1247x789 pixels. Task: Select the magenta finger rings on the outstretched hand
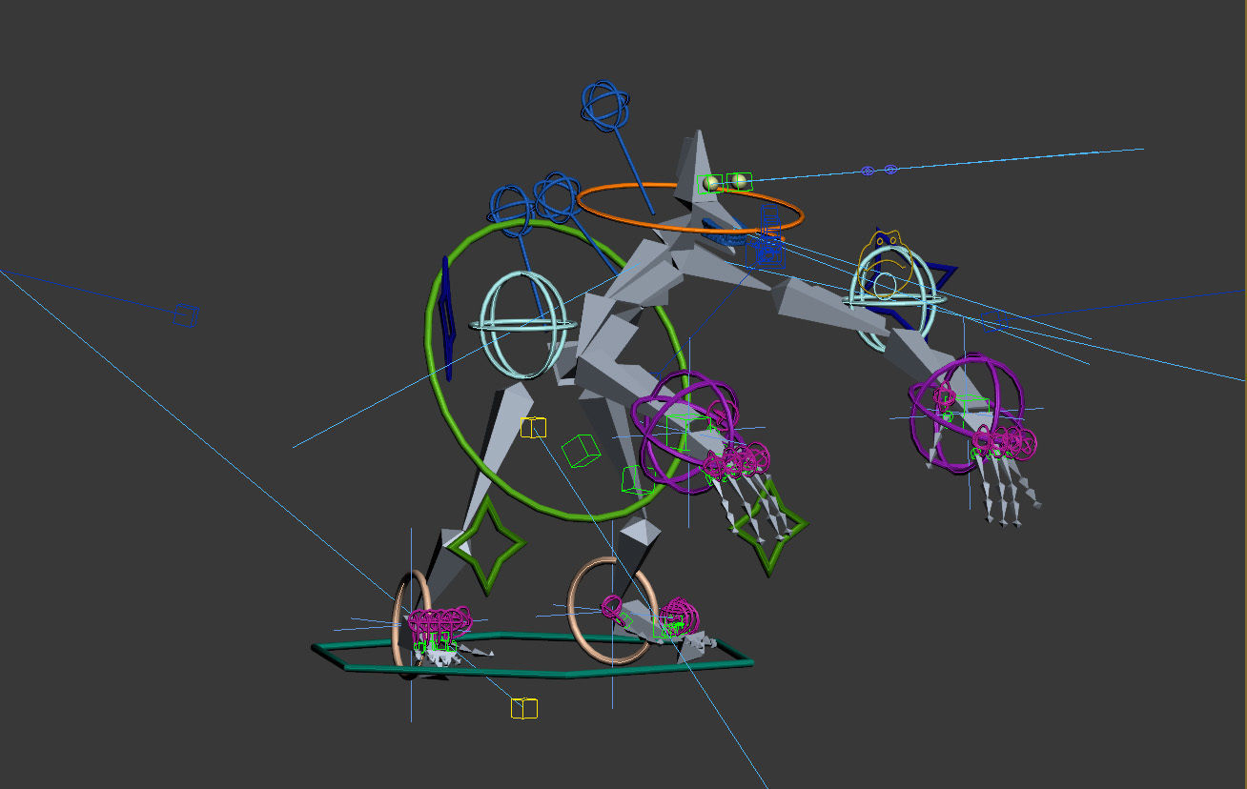point(1003,443)
